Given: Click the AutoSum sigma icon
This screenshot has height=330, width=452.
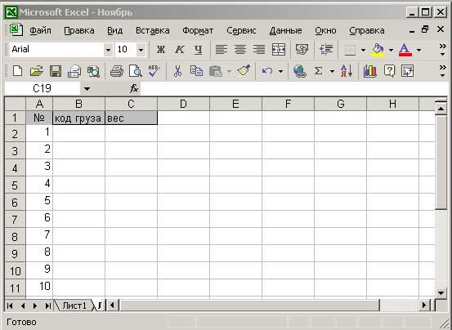Looking at the screenshot, I should pos(318,71).
